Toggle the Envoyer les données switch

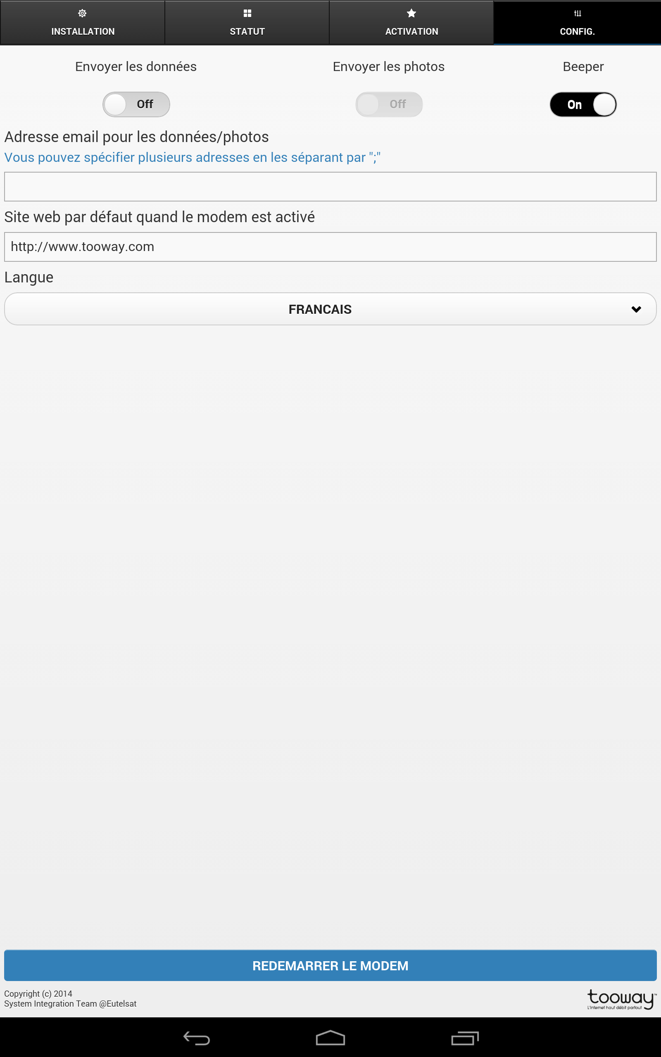coord(136,104)
